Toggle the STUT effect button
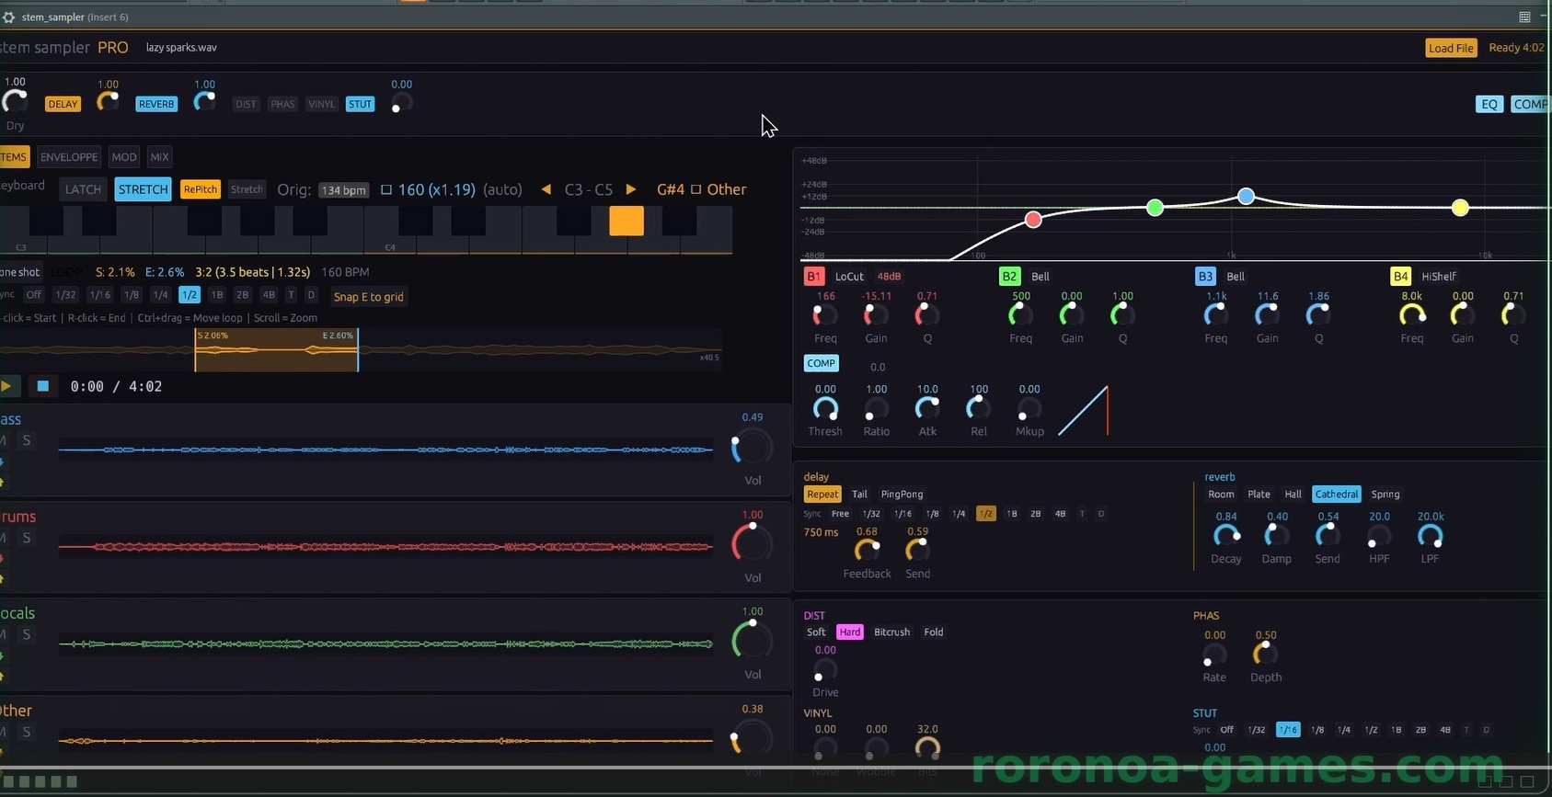 pyautogui.click(x=360, y=104)
